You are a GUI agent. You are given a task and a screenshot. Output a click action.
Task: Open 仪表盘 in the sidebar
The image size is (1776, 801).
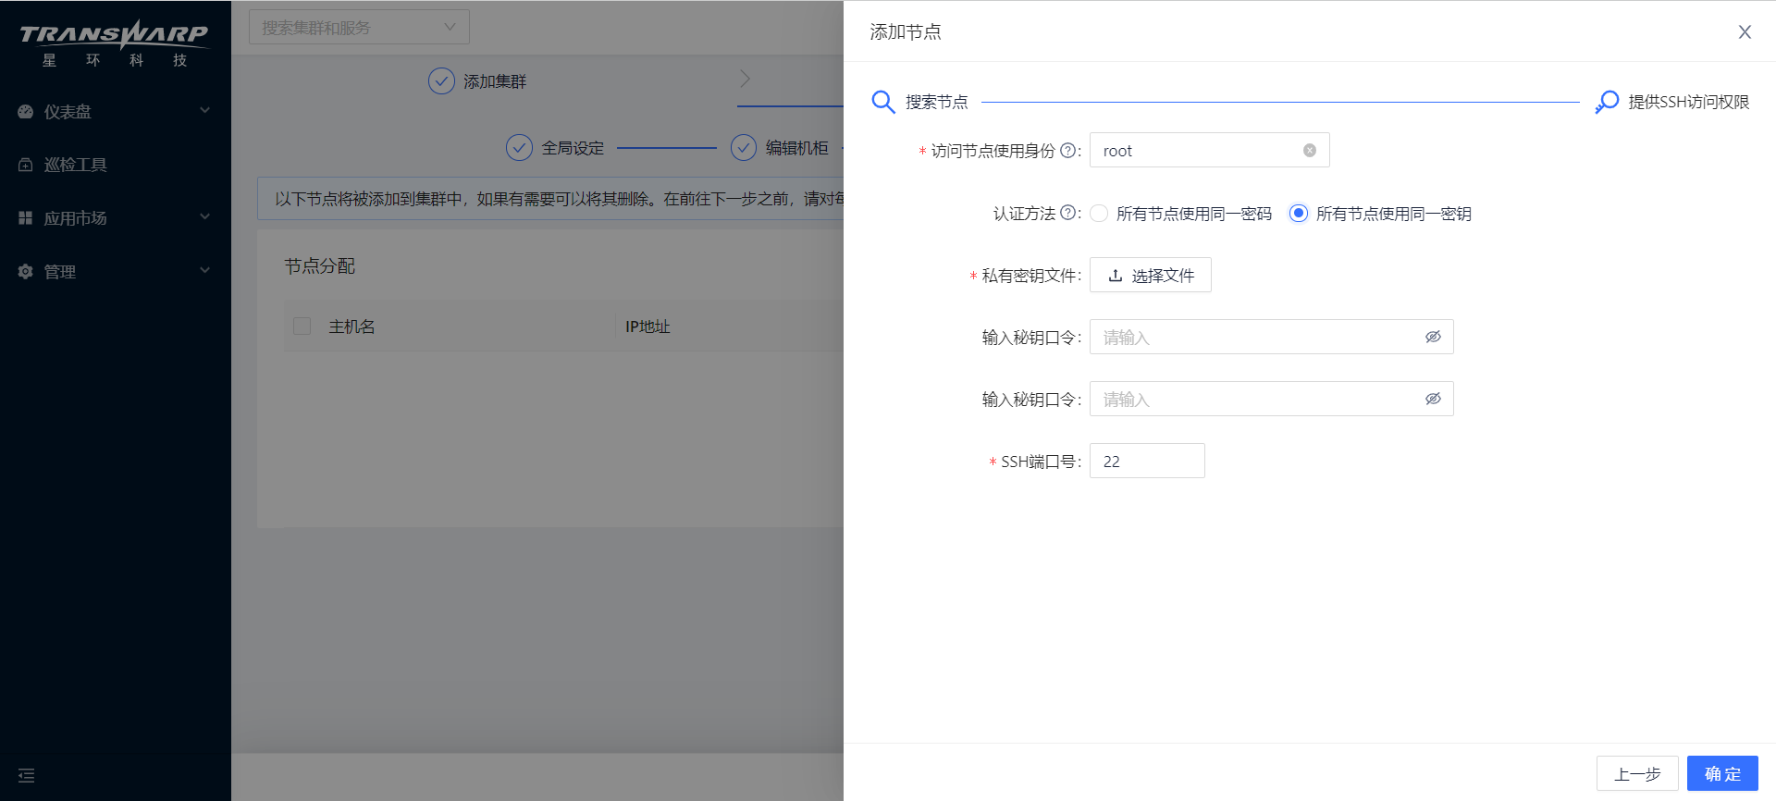coord(116,111)
